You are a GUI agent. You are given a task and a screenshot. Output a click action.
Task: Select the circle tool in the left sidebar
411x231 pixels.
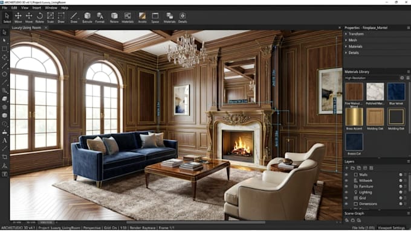4,74
